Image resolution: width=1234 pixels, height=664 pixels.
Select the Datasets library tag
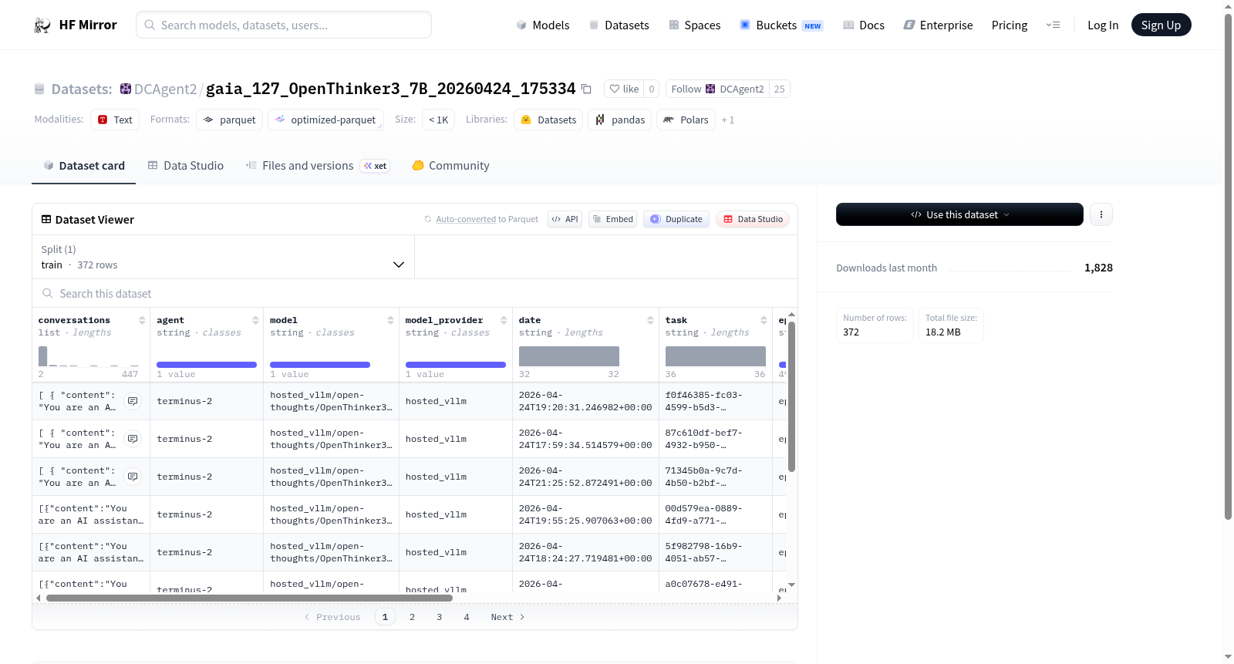549,120
